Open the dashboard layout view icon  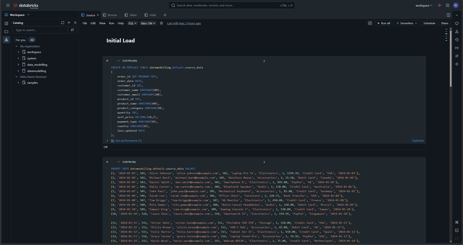[x=370, y=23]
